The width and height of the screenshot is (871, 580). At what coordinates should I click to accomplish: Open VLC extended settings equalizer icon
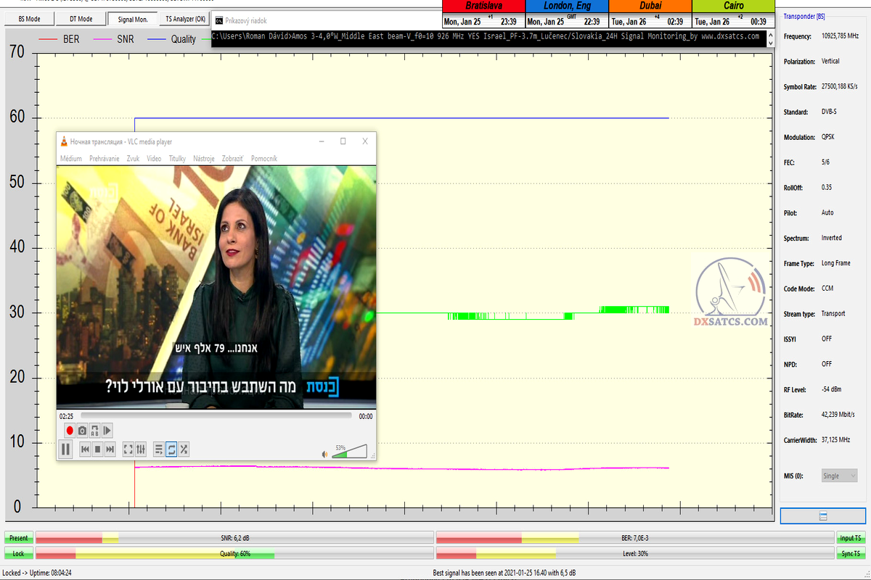coord(141,449)
